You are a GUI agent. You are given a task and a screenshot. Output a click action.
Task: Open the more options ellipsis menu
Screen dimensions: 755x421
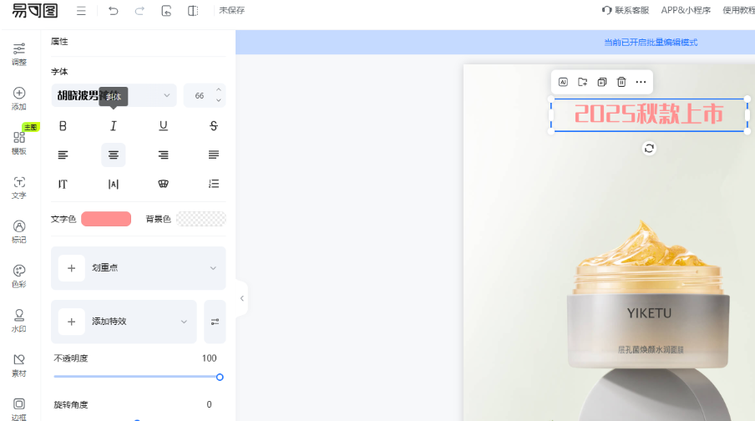pyautogui.click(x=641, y=82)
